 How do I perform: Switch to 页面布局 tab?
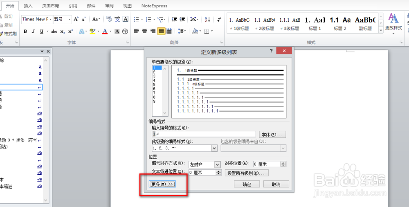point(51,6)
